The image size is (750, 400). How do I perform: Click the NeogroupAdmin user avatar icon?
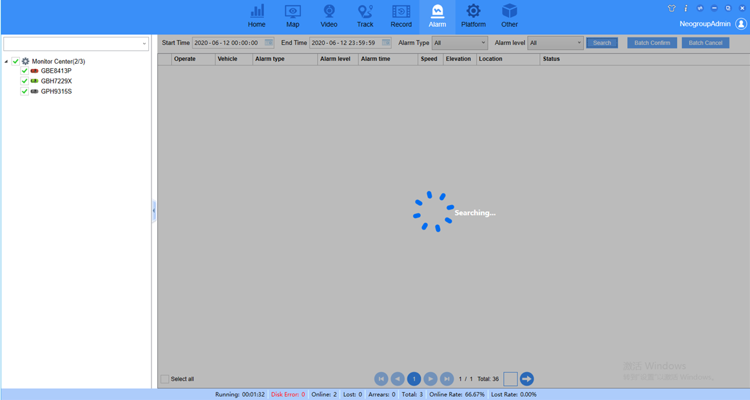[741, 24]
